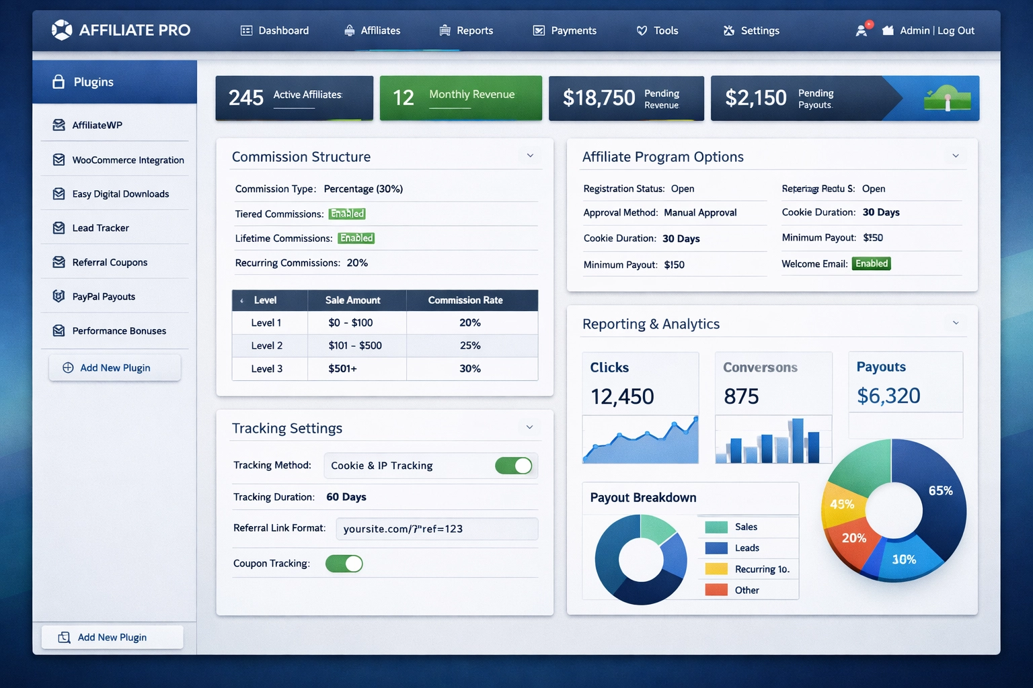Click the Welcome Email Enabled badge
This screenshot has height=688, width=1033.
pyautogui.click(x=871, y=263)
